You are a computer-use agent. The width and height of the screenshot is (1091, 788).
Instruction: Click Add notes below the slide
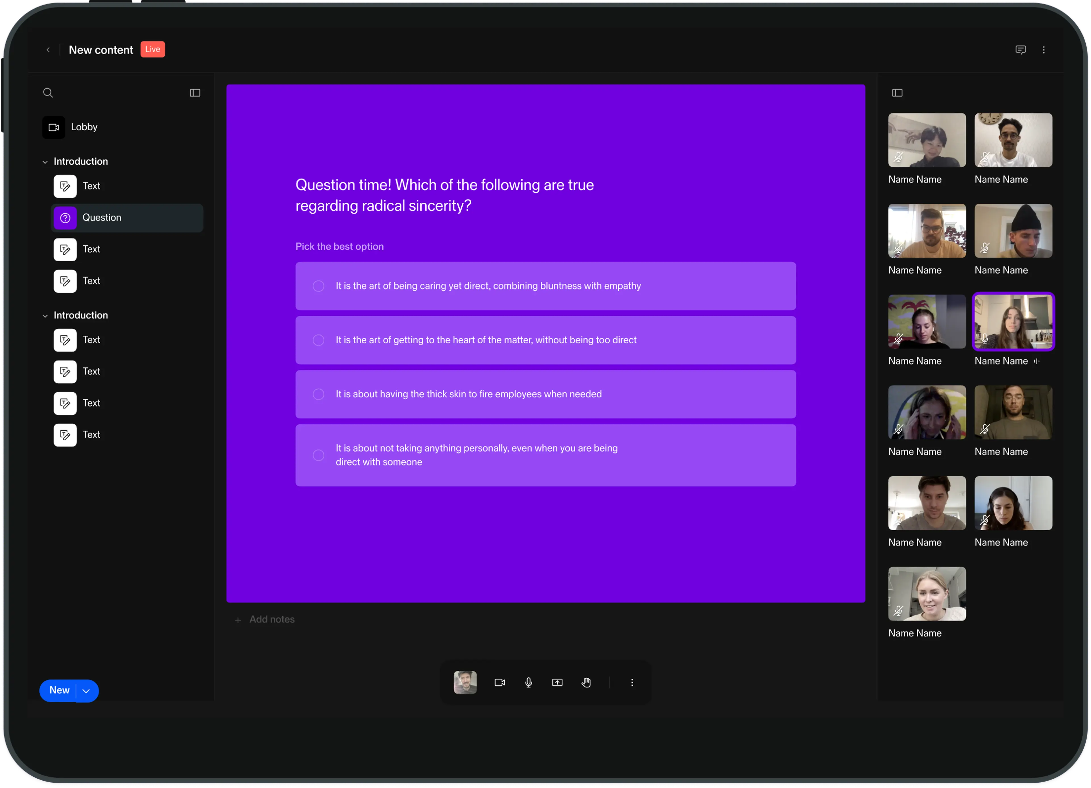271,619
